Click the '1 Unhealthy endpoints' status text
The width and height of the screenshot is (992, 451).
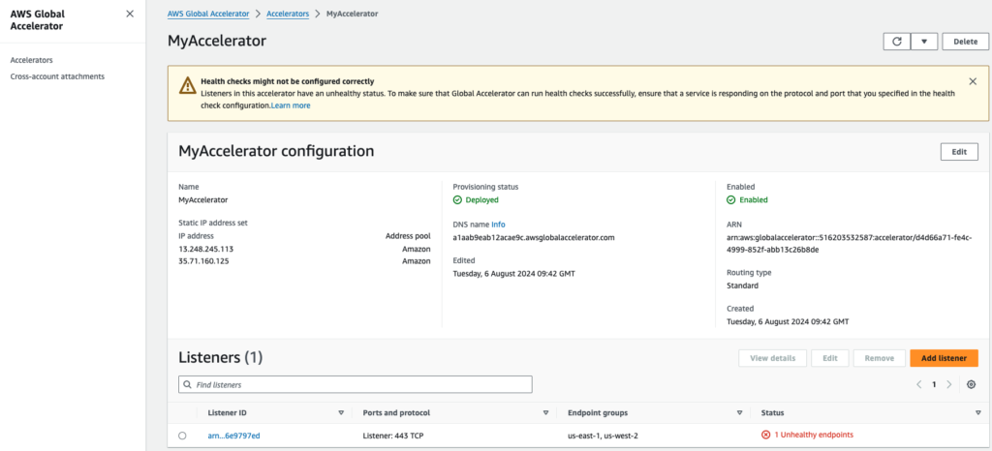tap(814, 436)
